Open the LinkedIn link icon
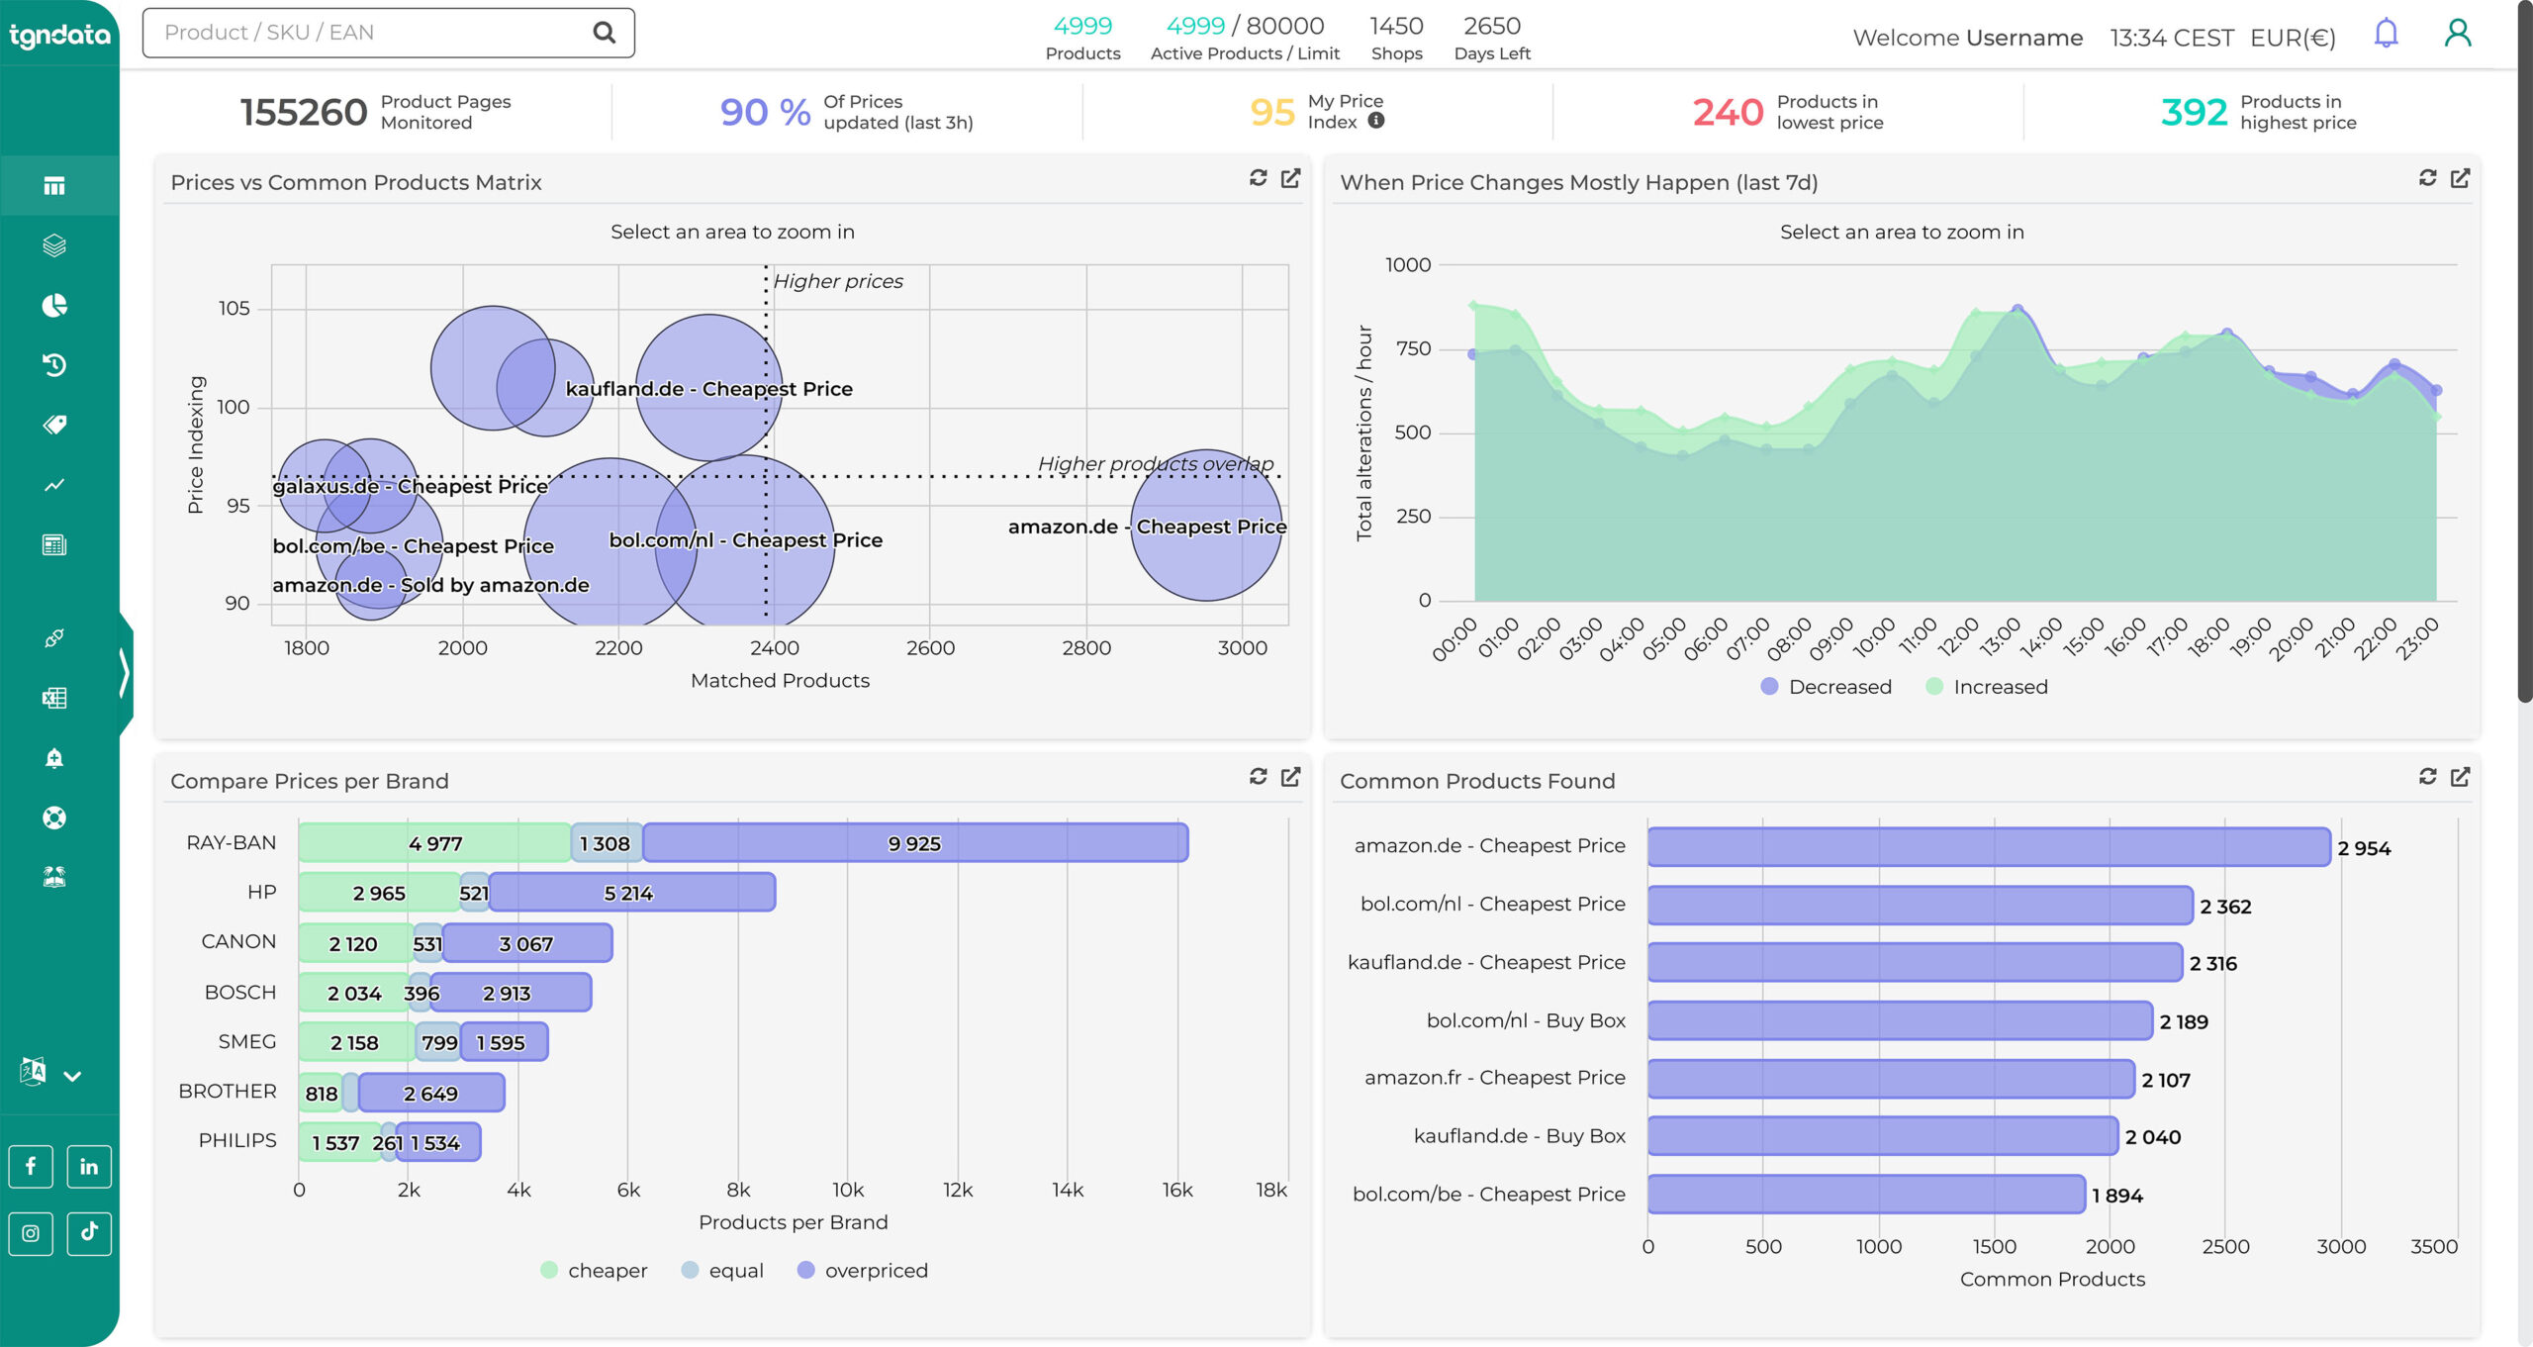This screenshot has width=2533, height=1347. point(89,1166)
